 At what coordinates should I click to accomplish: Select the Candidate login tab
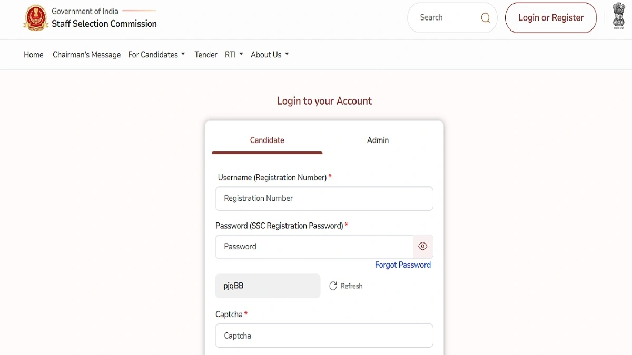[267, 140]
